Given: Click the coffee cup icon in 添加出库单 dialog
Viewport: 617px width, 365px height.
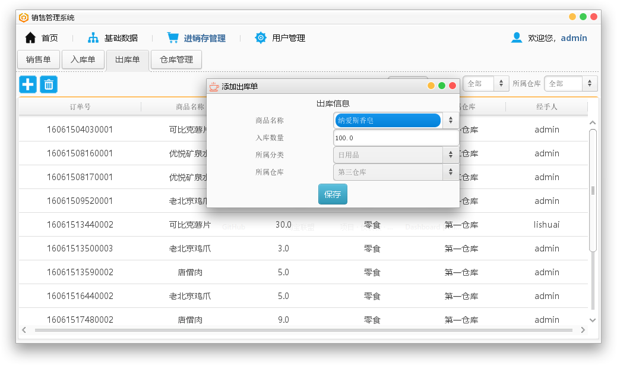Looking at the screenshot, I should pyautogui.click(x=214, y=87).
